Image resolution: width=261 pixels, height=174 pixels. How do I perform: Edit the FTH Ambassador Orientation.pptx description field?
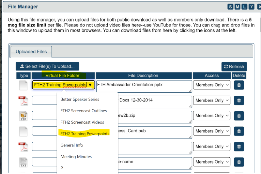coord(144,86)
